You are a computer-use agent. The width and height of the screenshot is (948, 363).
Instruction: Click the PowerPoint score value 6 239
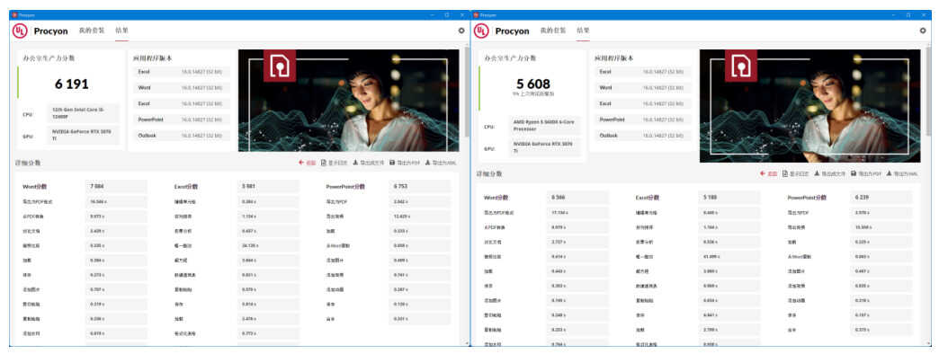pos(863,198)
